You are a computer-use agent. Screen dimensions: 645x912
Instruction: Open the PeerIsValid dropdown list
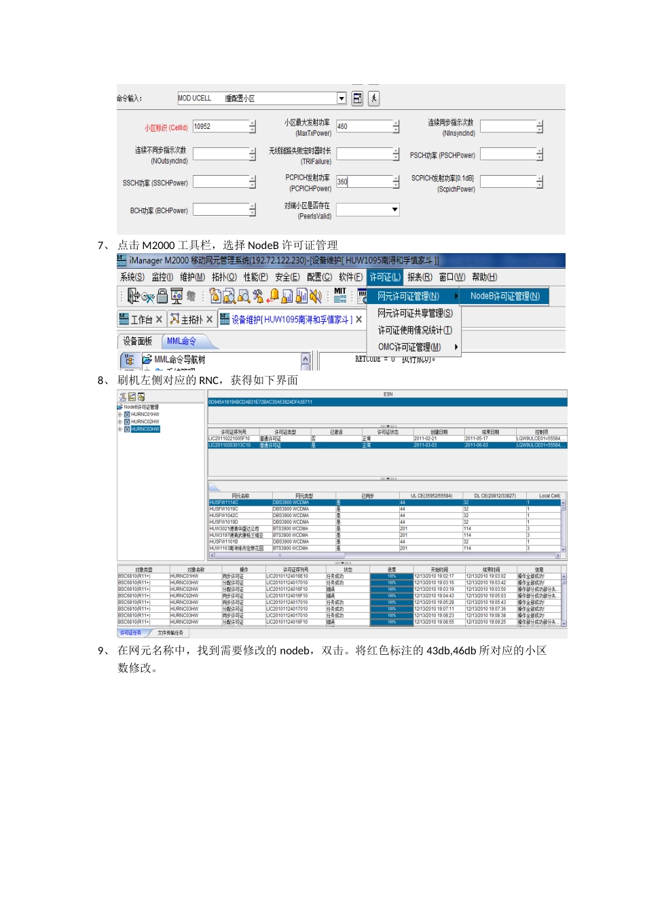click(394, 210)
